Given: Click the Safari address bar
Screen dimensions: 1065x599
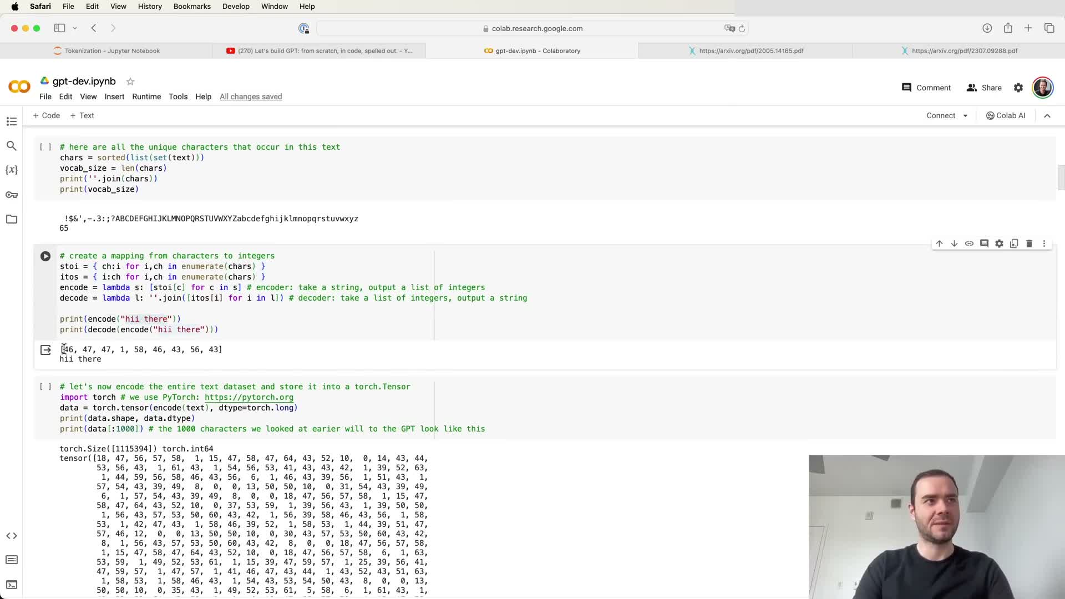Looking at the screenshot, I should point(532,28).
